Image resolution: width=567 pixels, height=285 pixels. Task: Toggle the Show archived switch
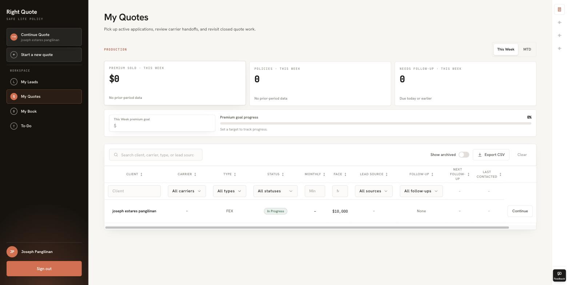click(x=464, y=155)
